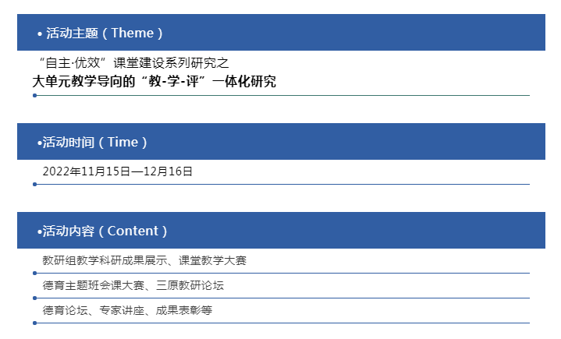Image resolution: width=561 pixels, height=339 pixels.
Task: Click the 活动主题 (Theme) header bar
Action: (x=281, y=33)
